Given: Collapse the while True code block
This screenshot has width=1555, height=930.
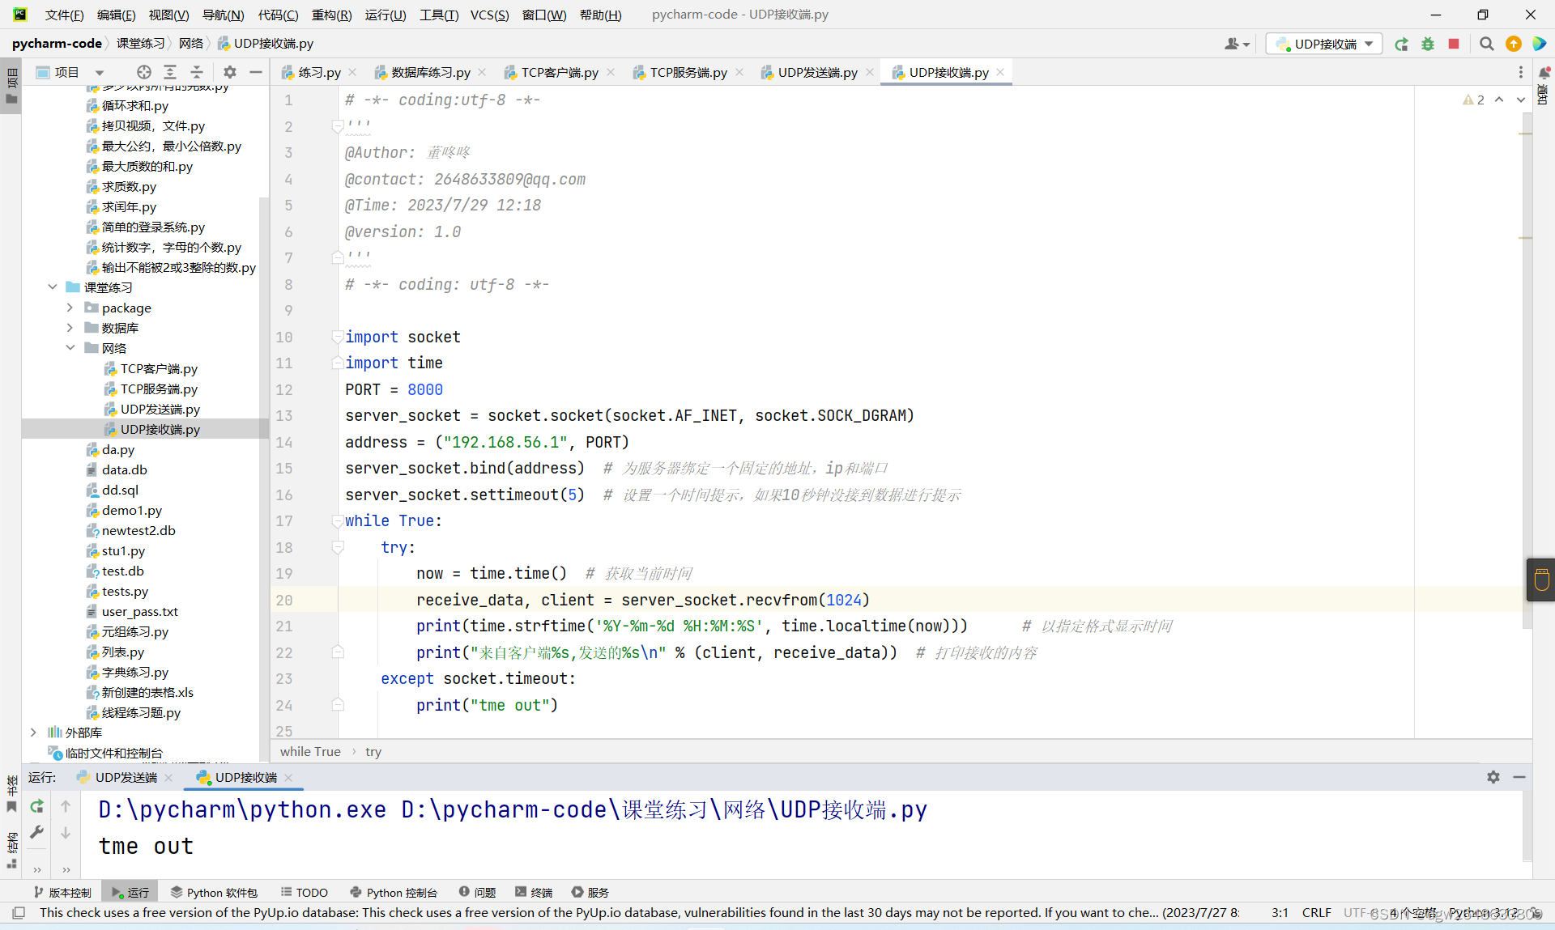Looking at the screenshot, I should 338,521.
